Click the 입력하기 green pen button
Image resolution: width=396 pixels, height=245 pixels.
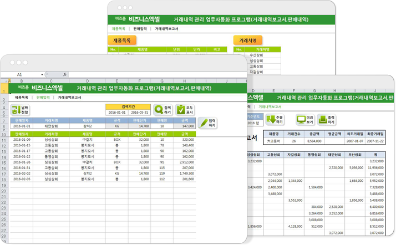207,123
